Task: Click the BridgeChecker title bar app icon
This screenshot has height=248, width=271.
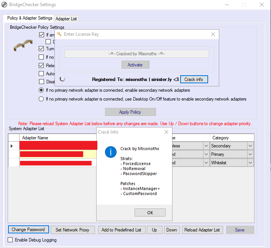Action: [x=4, y=5]
